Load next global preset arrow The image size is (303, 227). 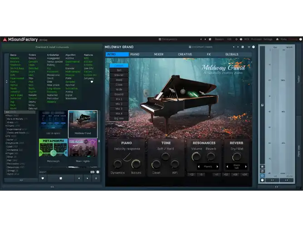pyautogui.click(x=205, y=39)
